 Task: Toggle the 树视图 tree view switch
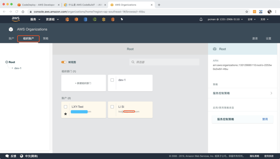64,62
